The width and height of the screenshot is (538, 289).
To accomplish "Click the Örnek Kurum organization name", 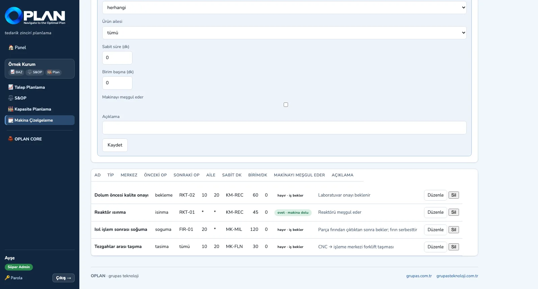I will pos(22,64).
